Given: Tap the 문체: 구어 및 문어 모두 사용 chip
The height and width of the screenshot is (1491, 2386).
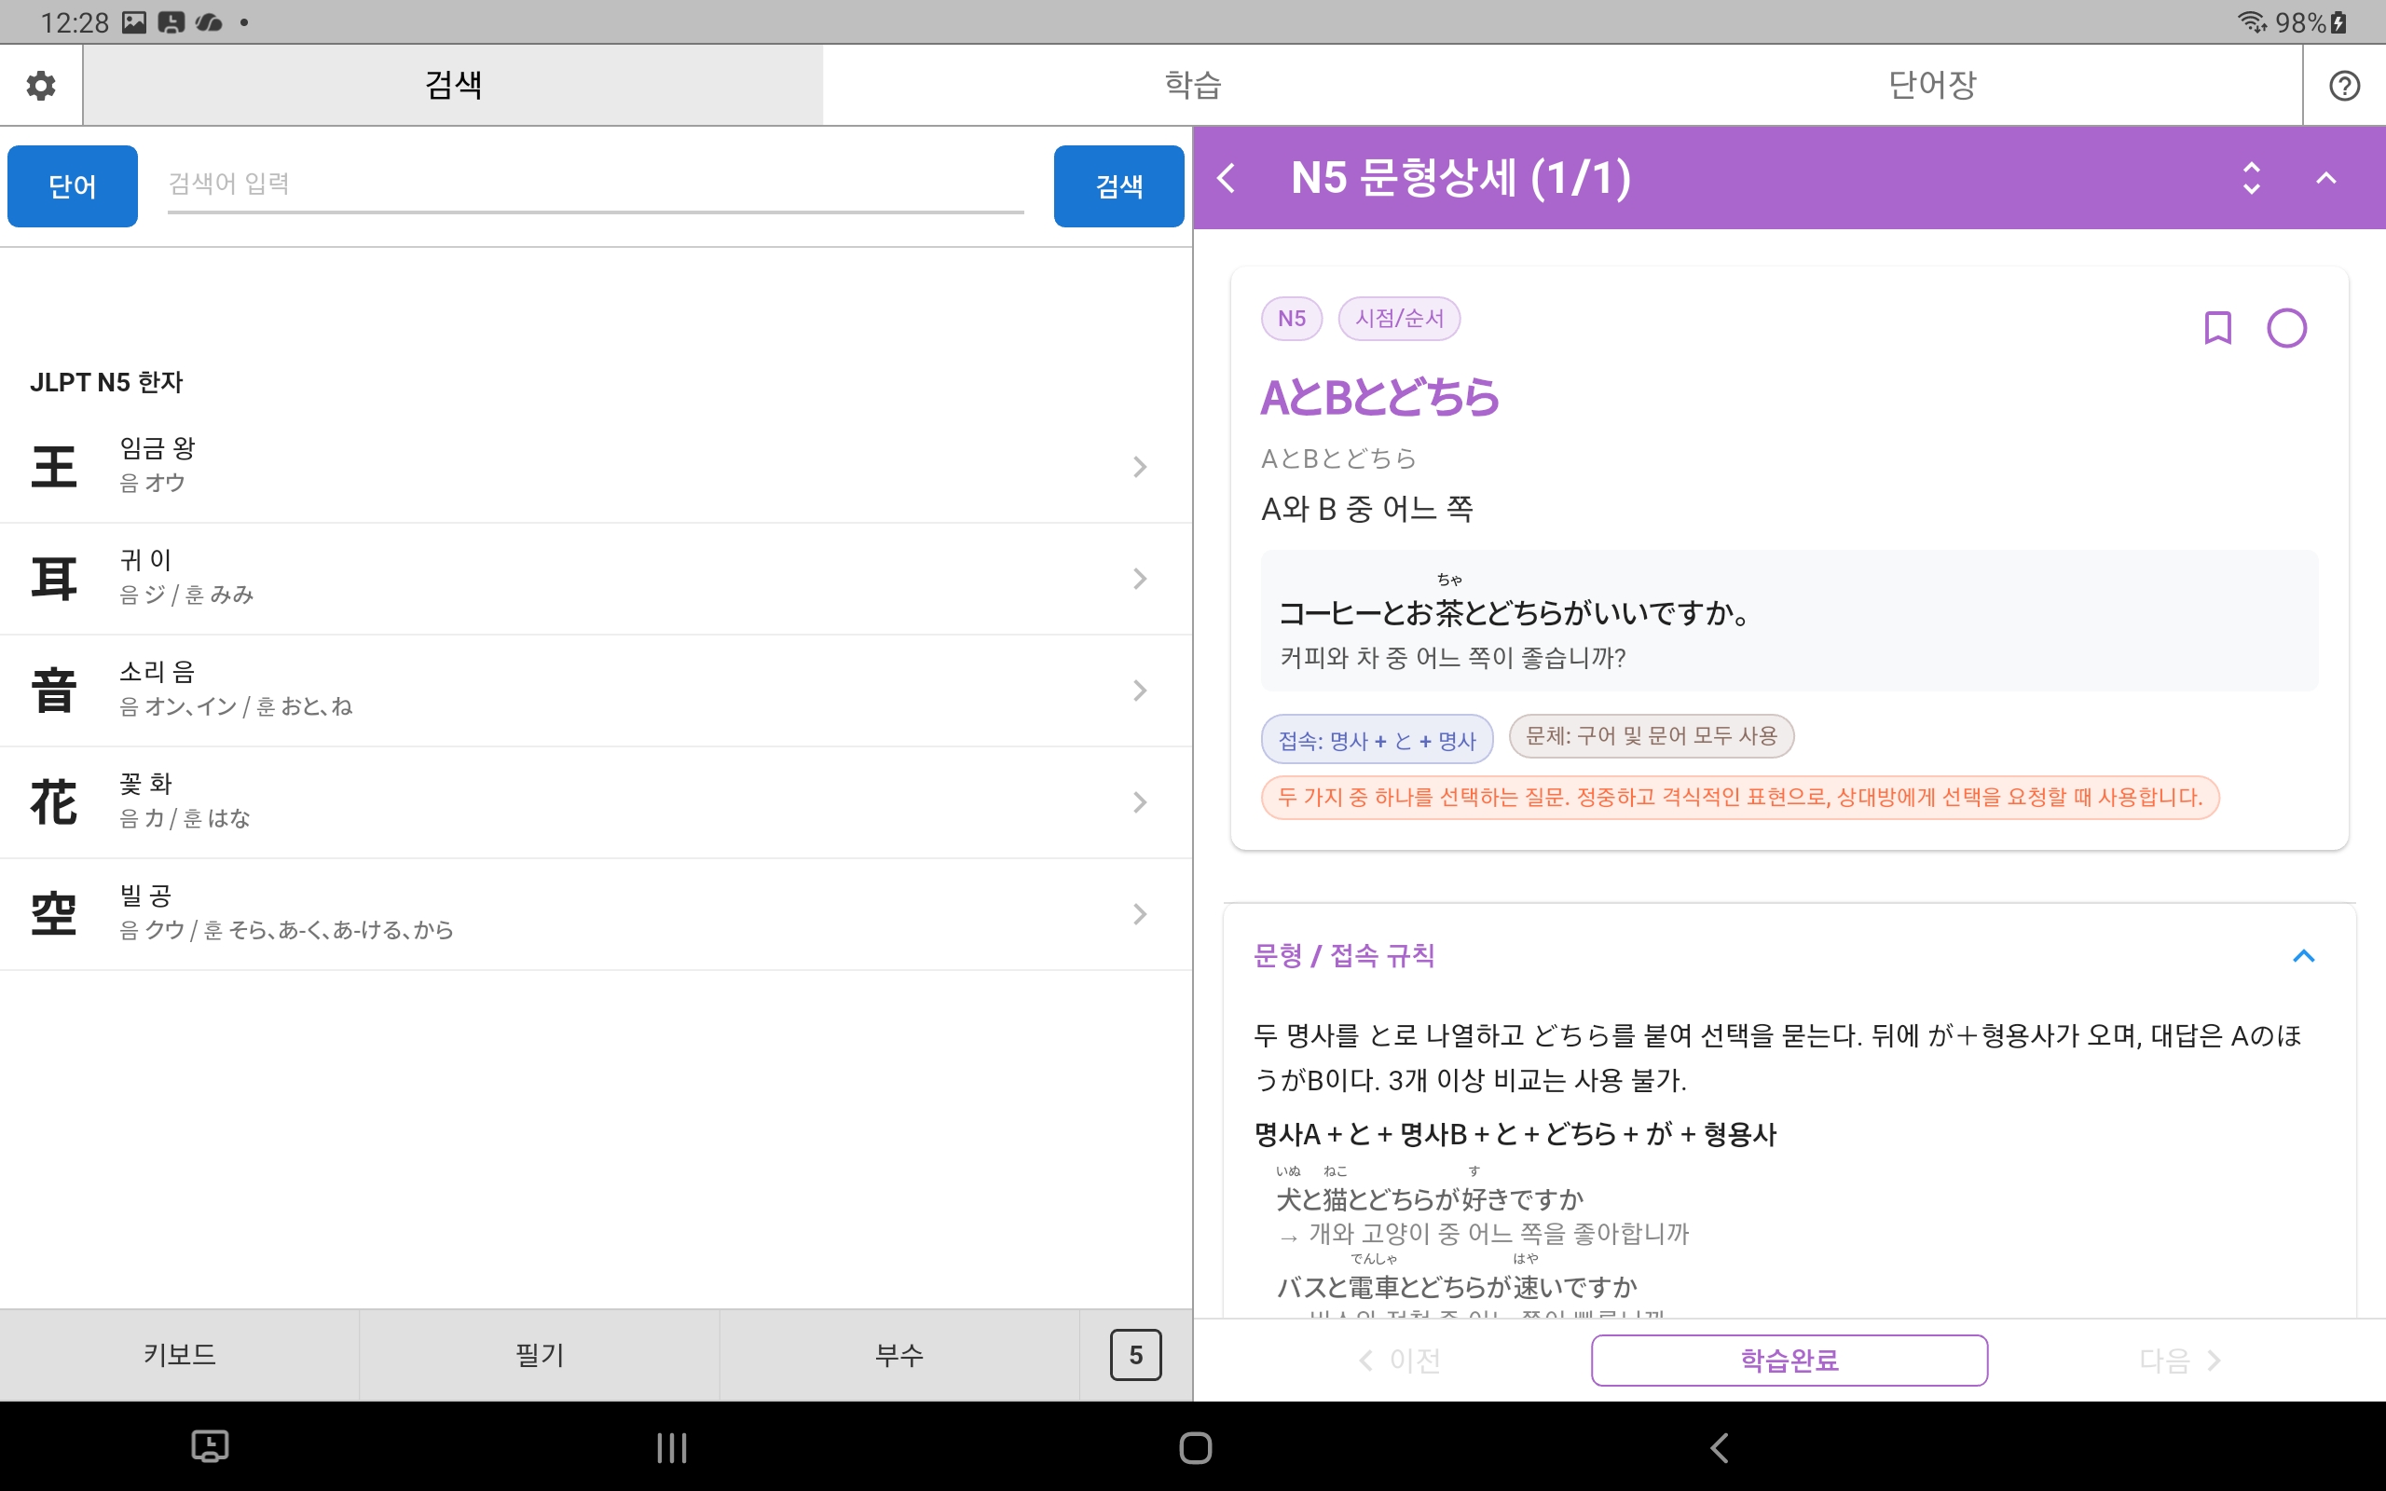Looking at the screenshot, I should click(1652, 735).
